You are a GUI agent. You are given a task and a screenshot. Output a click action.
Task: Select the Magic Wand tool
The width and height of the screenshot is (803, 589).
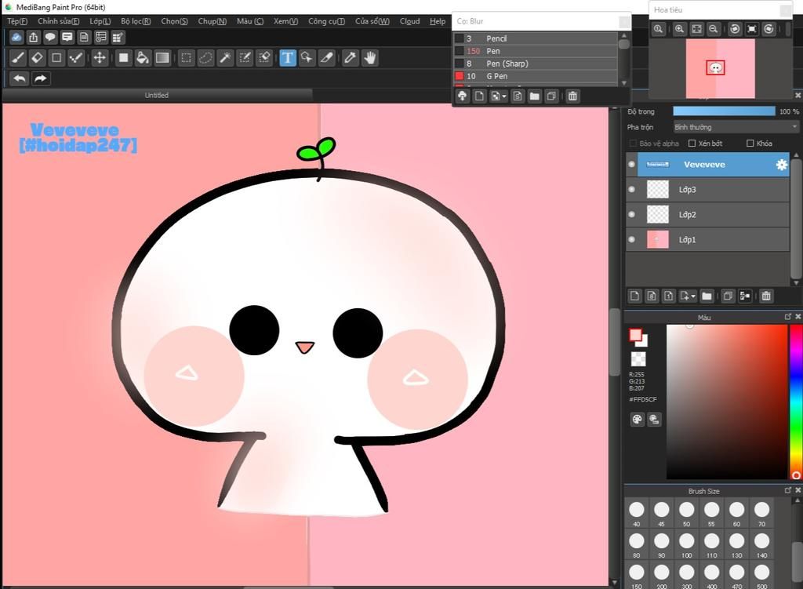pyautogui.click(x=225, y=58)
